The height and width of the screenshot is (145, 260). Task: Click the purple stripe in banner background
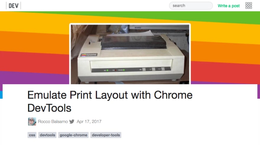(33, 78)
